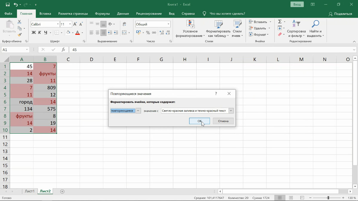
Task: Decrease indent icon
Action: [x=110, y=32]
